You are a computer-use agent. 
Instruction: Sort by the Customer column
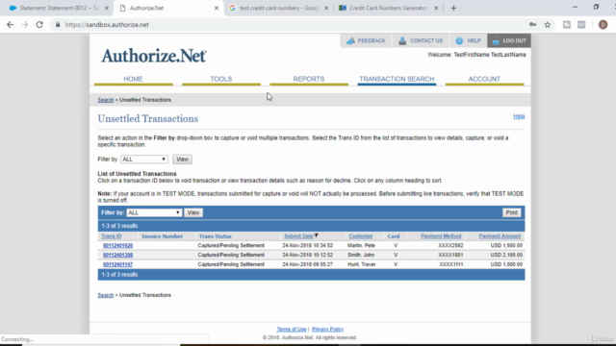pos(361,236)
